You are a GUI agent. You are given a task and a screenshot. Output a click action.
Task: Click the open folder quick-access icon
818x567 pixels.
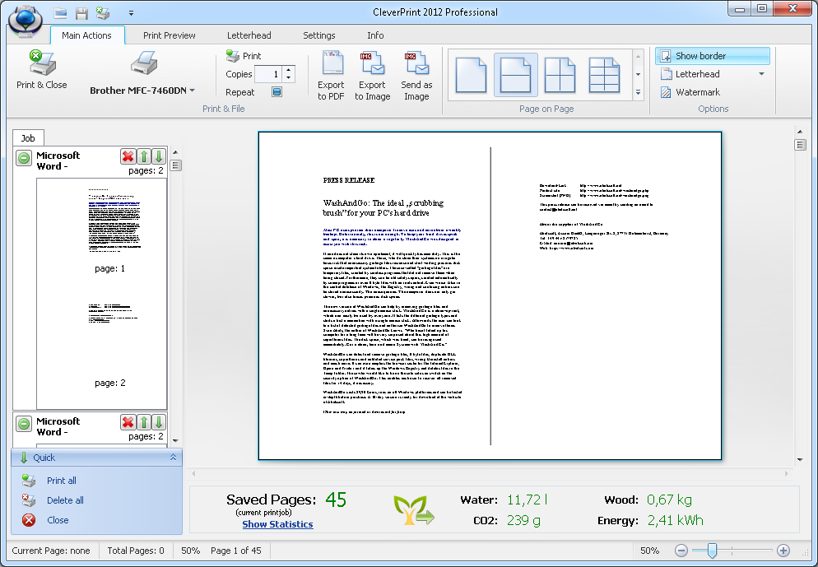(61, 13)
